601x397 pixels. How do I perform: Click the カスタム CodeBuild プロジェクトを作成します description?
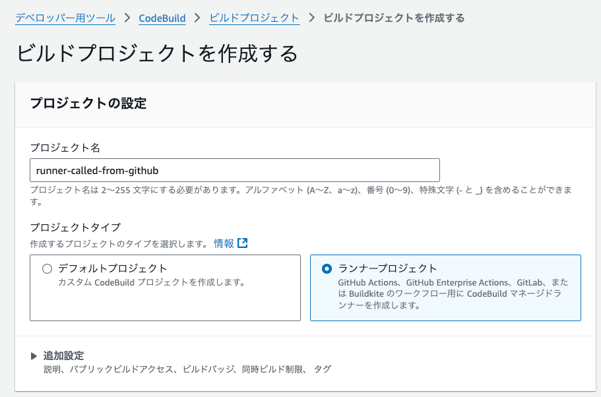tap(151, 282)
